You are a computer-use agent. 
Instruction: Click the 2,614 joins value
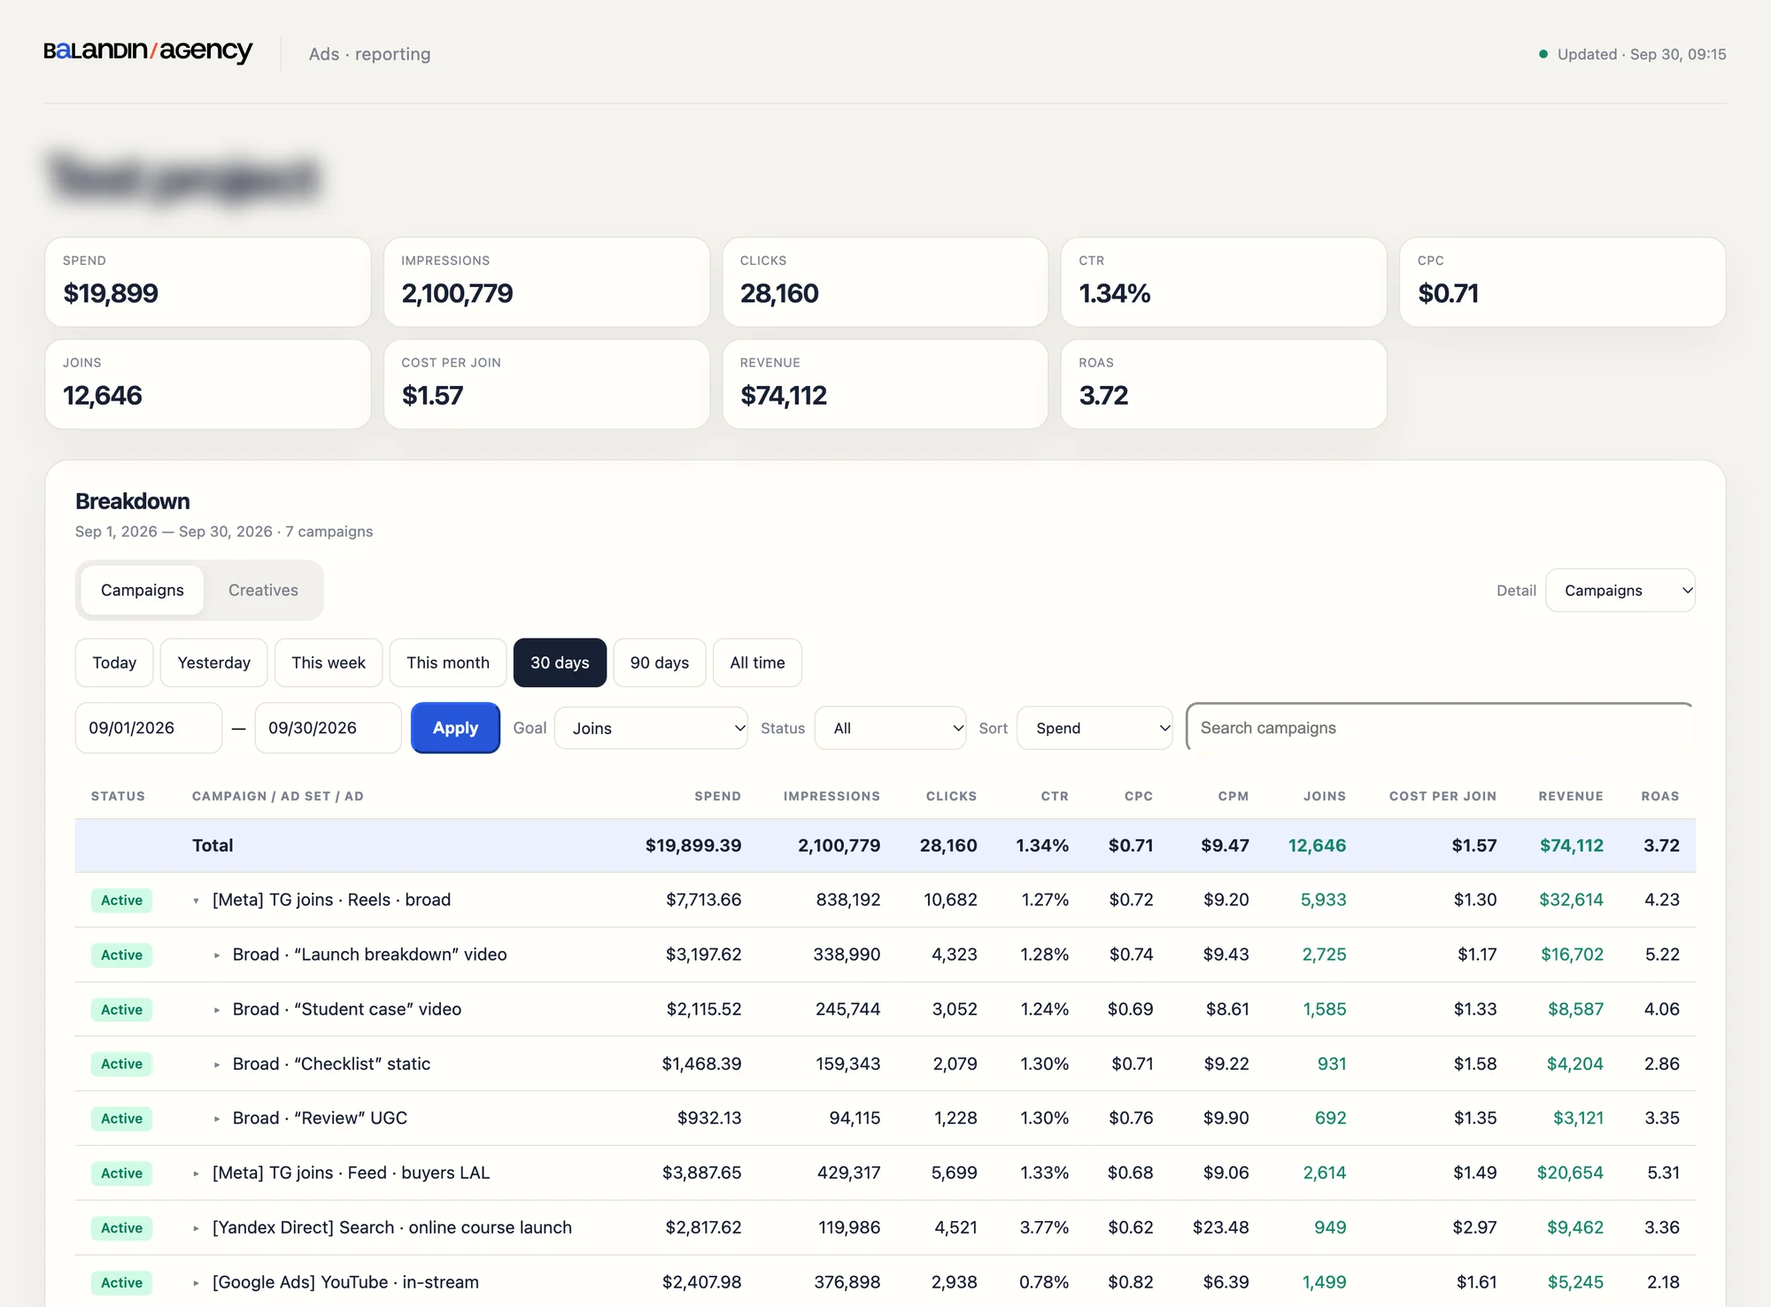click(1324, 1173)
